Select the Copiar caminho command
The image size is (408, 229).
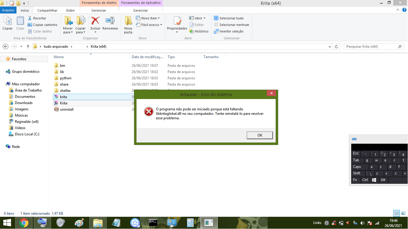[42, 25]
